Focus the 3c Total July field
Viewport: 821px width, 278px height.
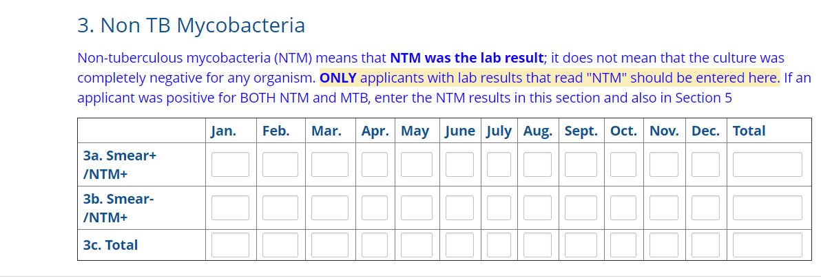click(499, 245)
